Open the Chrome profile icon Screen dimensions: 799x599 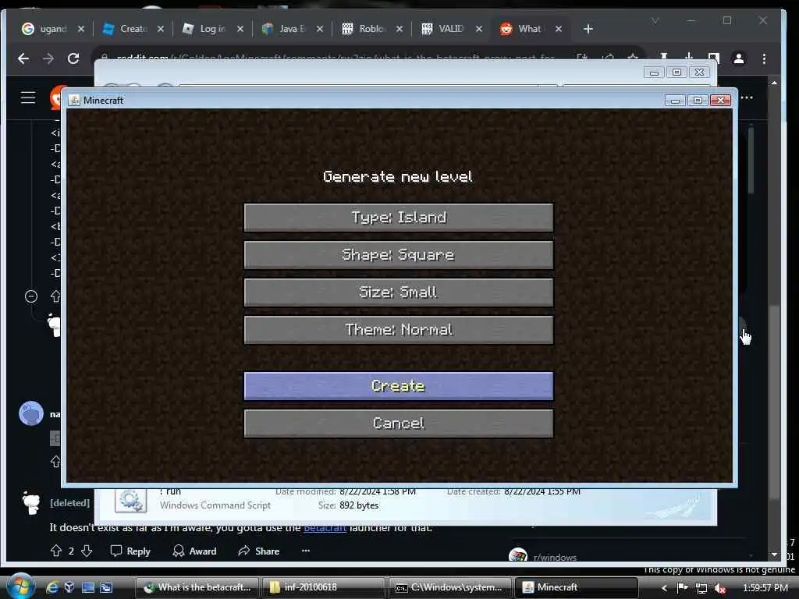[x=739, y=58]
